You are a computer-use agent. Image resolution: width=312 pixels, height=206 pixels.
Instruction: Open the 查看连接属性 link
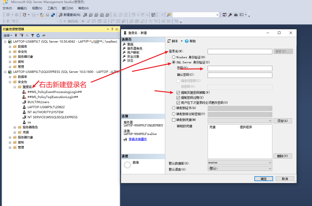coord(138,139)
